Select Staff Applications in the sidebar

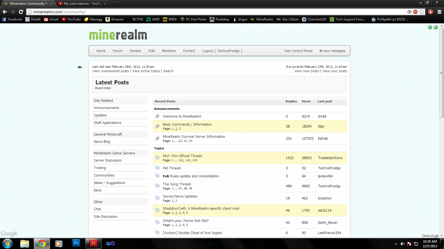coord(107,123)
